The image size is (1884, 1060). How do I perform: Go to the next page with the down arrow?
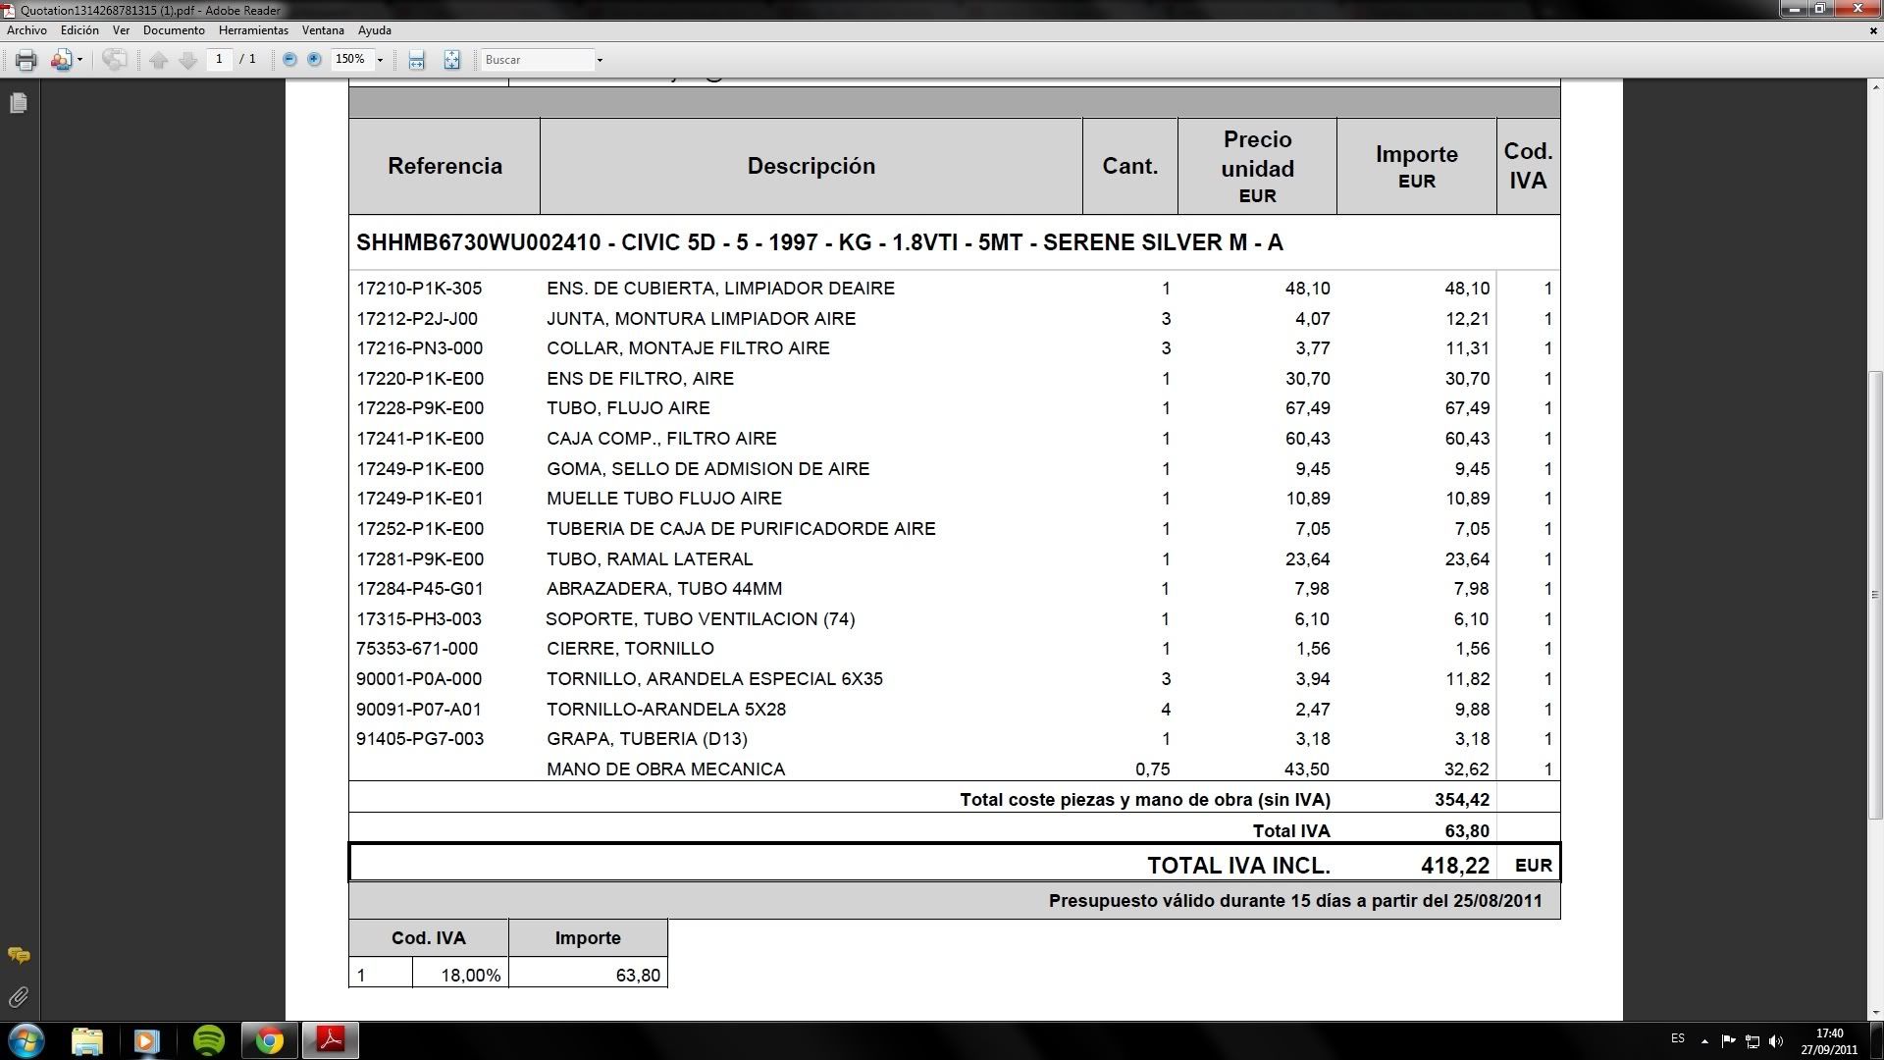pos(188,60)
